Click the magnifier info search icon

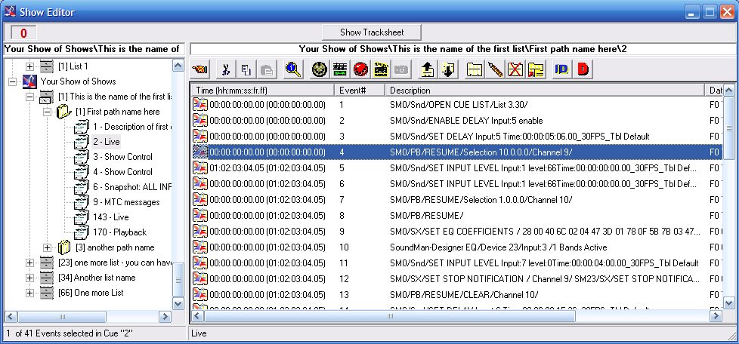(294, 69)
